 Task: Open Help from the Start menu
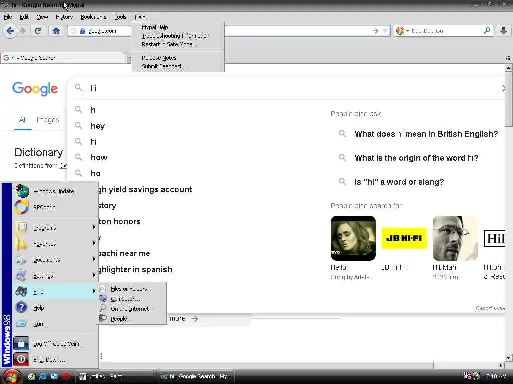55,308
